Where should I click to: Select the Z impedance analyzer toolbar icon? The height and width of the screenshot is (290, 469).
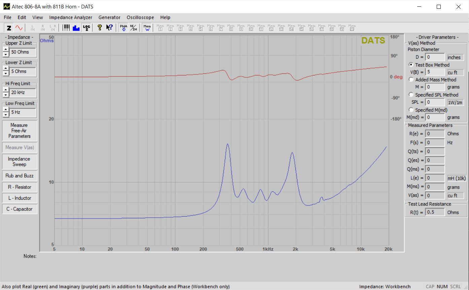pyautogui.click(x=9, y=28)
